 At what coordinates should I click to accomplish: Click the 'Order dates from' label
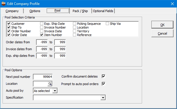18,42
